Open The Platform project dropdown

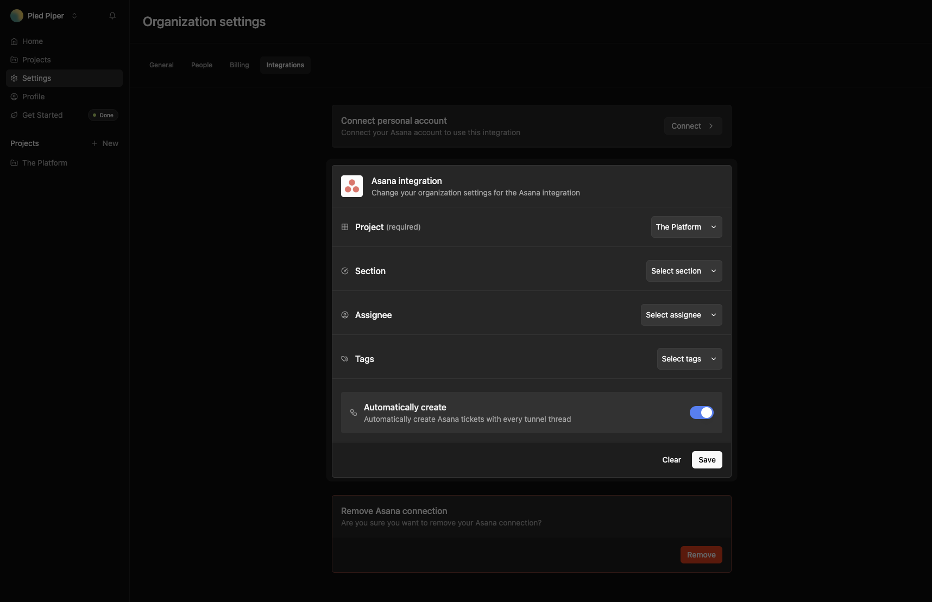(687, 227)
